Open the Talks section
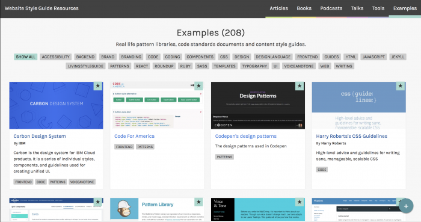This screenshot has height=222, width=421. point(357,8)
